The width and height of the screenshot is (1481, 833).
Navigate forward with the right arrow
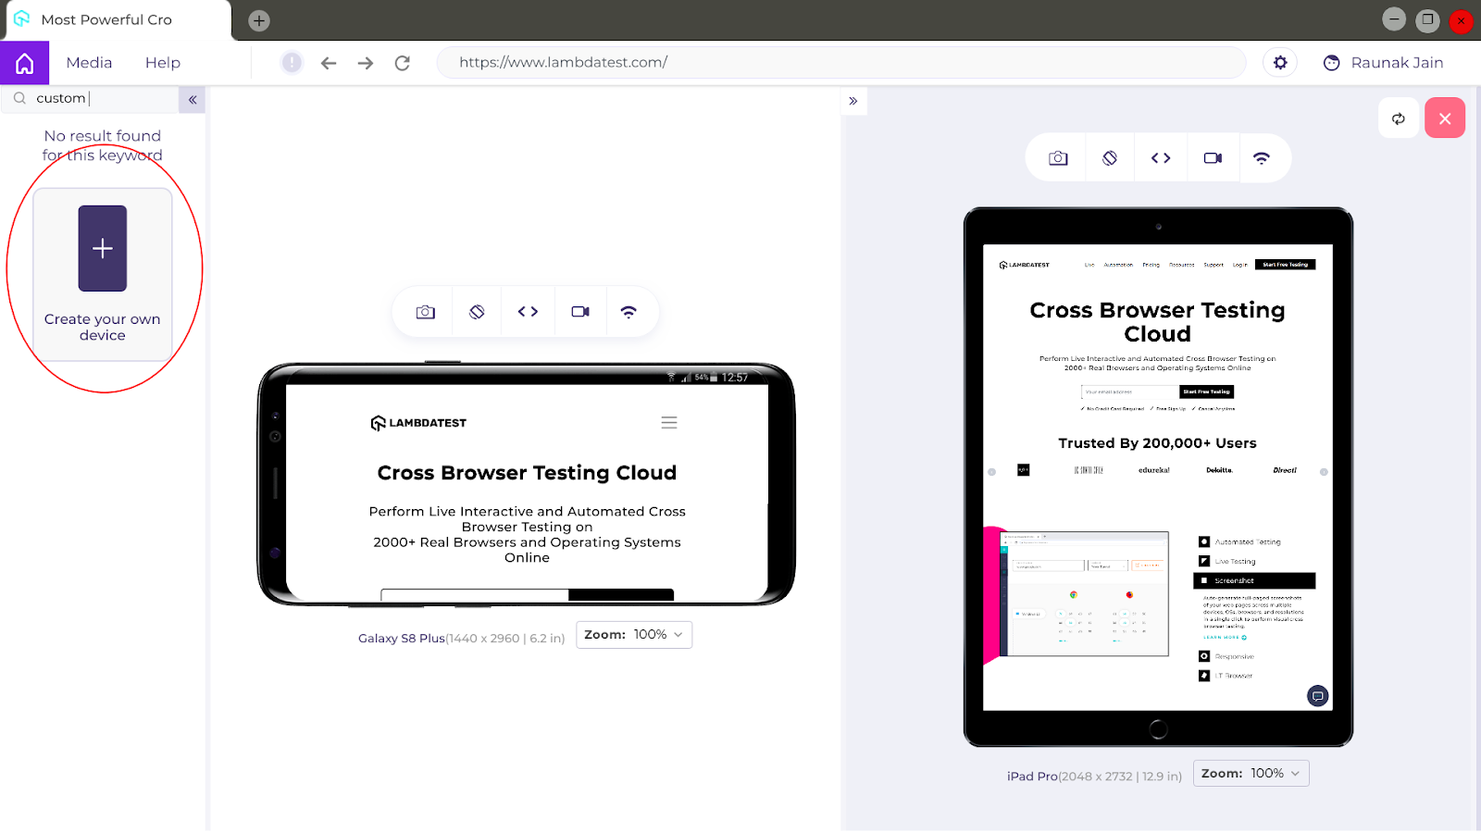click(366, 63)
